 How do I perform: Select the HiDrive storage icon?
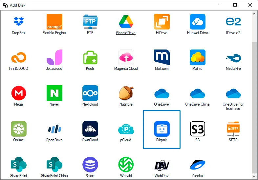pos(162,22)
